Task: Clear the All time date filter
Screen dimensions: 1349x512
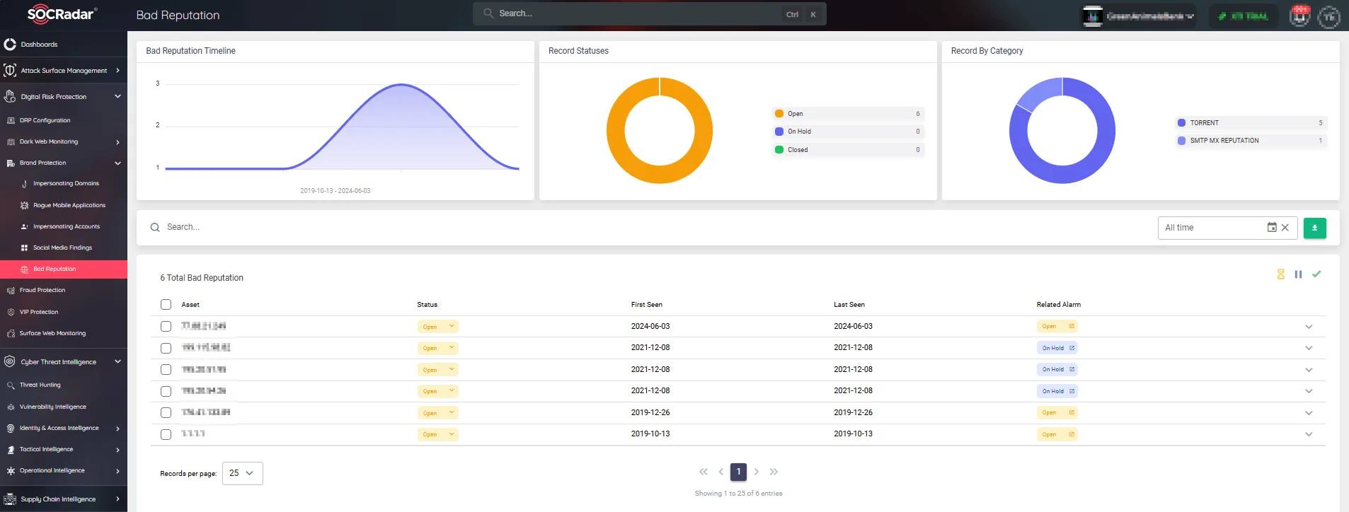Action: coord(1285,228)
